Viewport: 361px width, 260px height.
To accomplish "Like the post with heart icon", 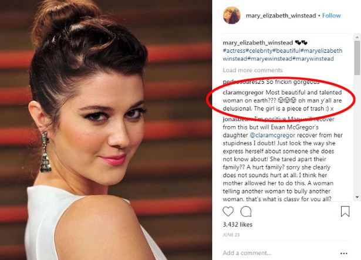I will pos(228,211).
